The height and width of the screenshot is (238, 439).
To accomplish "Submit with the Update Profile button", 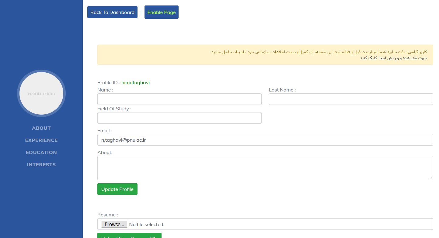I will pyautogui.click(x=117, y=189).
